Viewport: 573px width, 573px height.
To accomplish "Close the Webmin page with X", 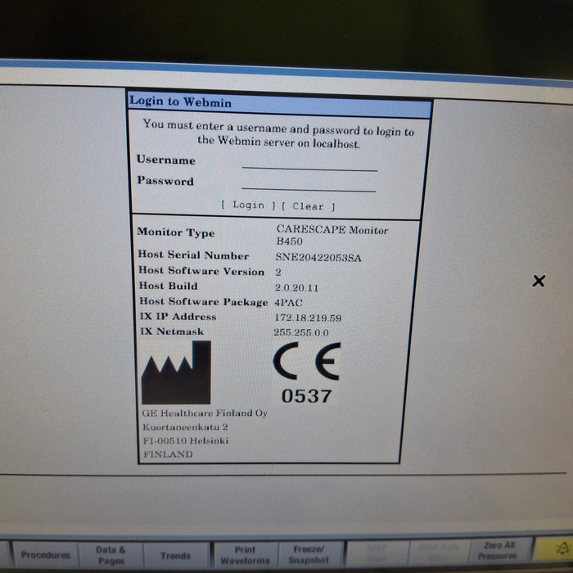I will [x=539, y=281].
